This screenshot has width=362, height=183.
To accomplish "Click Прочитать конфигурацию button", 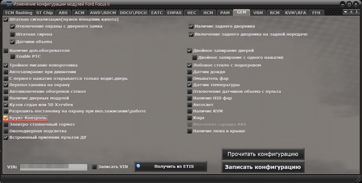I will (263, 154).
